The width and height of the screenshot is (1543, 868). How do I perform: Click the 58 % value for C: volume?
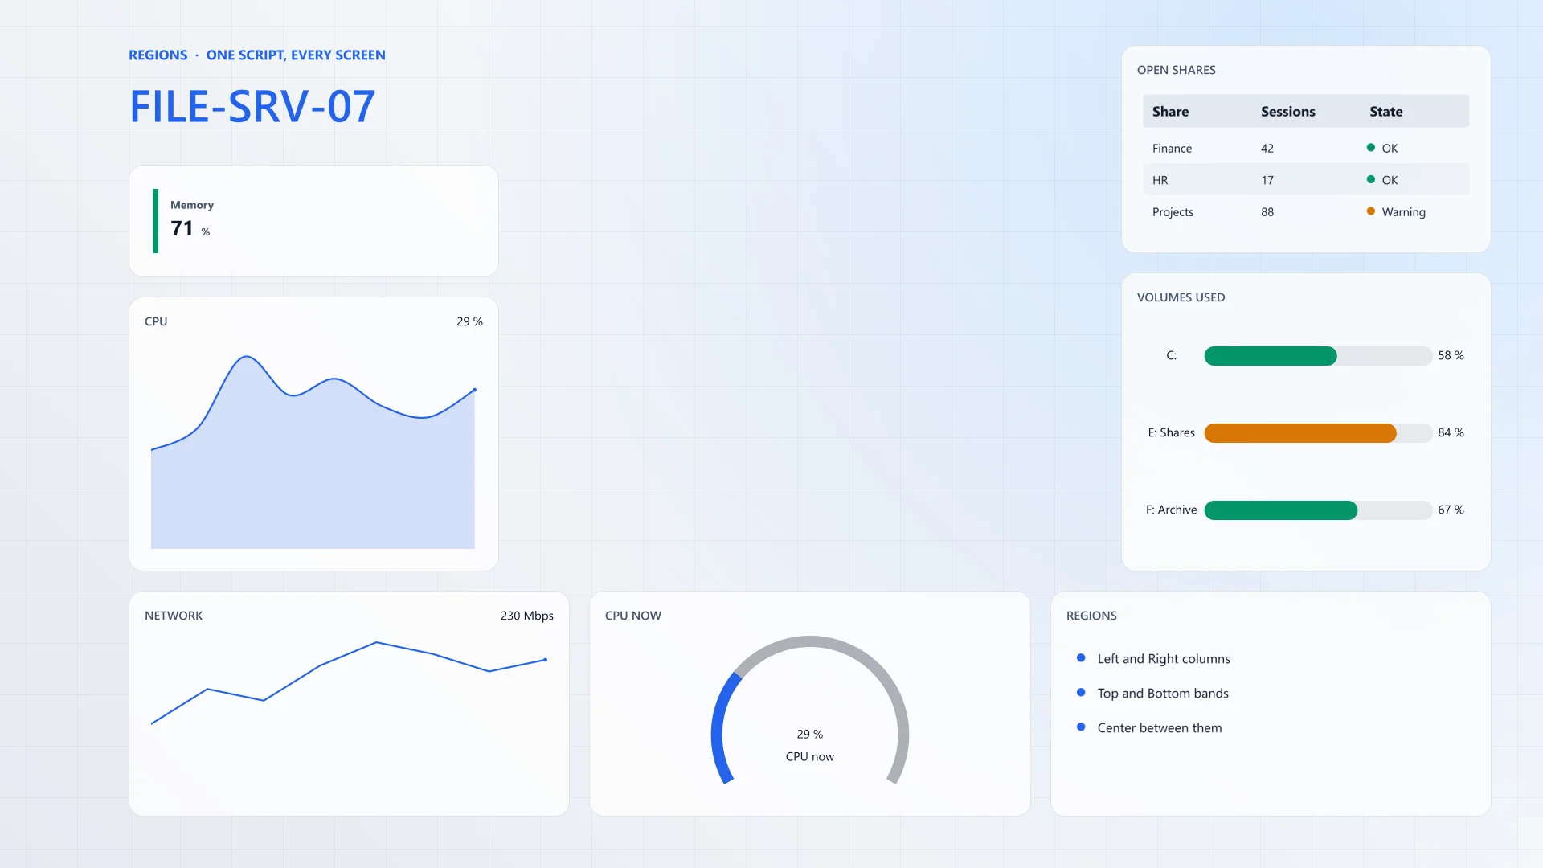pyautogui.click(x=1451, y=355)
